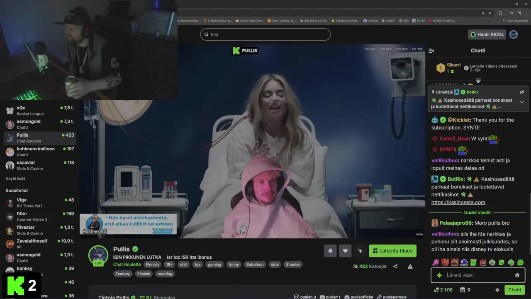Open pullis5.0 Instagram link
Image resolution: width=531 pixels, height=299 pixels.
pos(305,297)
